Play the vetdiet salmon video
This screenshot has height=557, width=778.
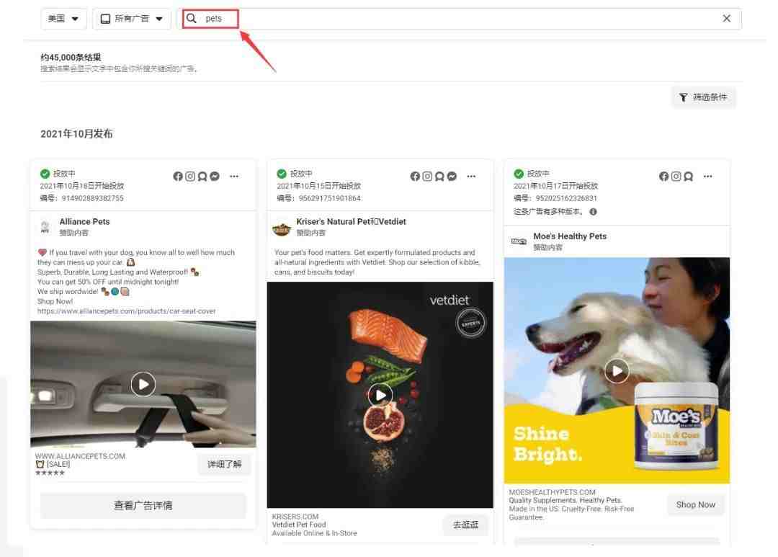pos(380,395)
